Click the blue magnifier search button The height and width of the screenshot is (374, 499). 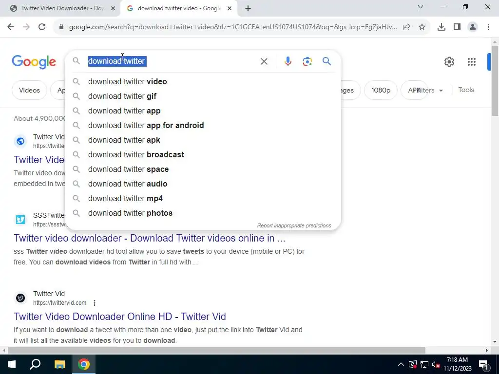327,61
